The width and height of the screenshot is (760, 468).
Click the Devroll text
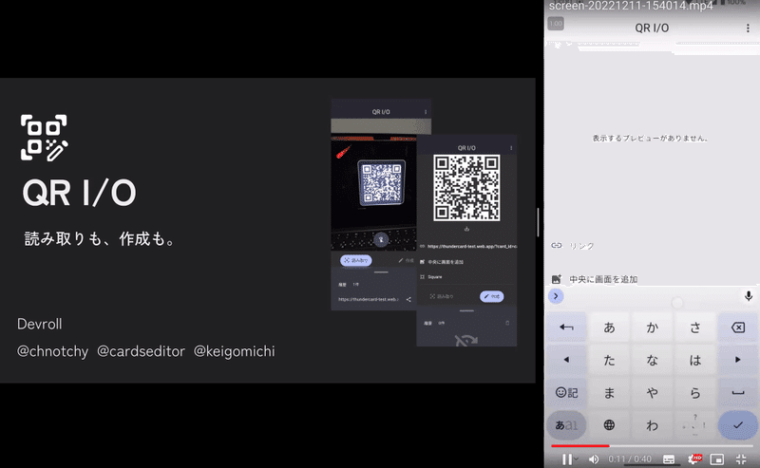39,324
